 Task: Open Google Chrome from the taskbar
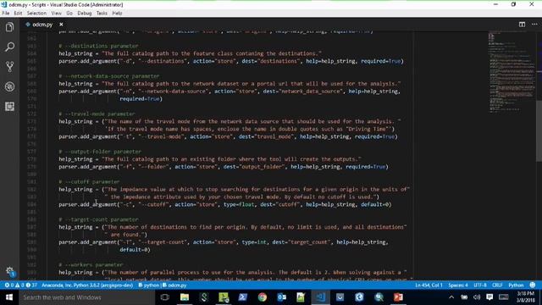[263, 297]
